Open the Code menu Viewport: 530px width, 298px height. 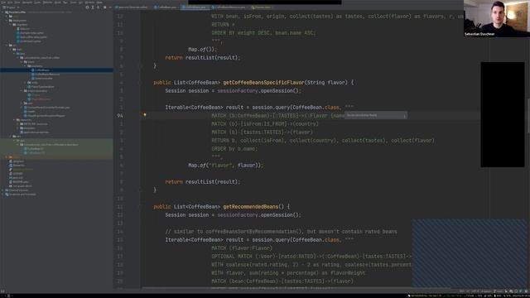(37, 2)
